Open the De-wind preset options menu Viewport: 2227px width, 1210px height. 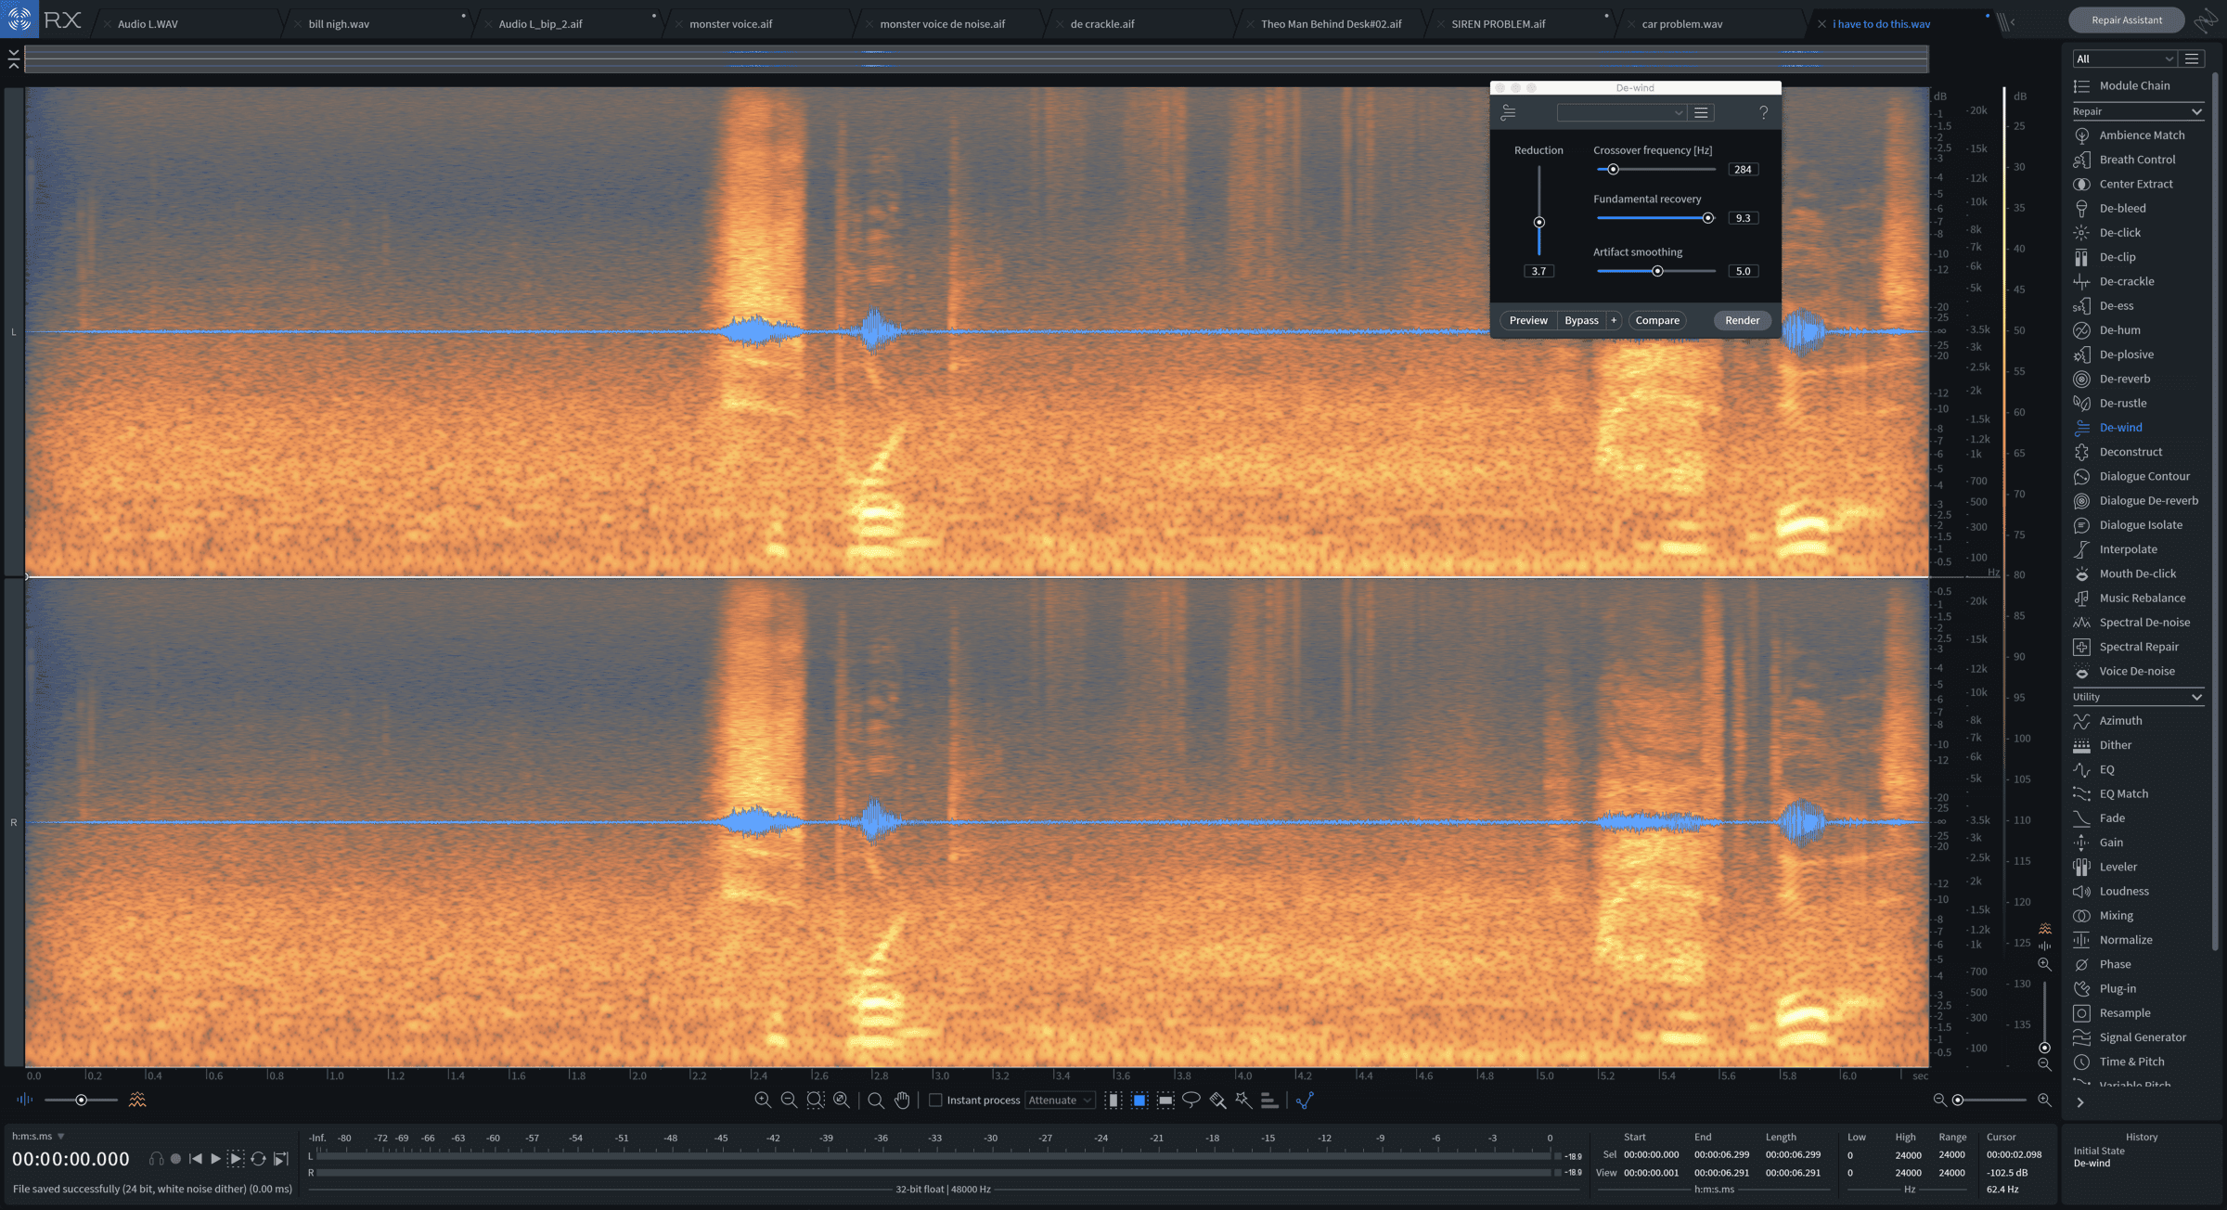tap(1701, 112)
